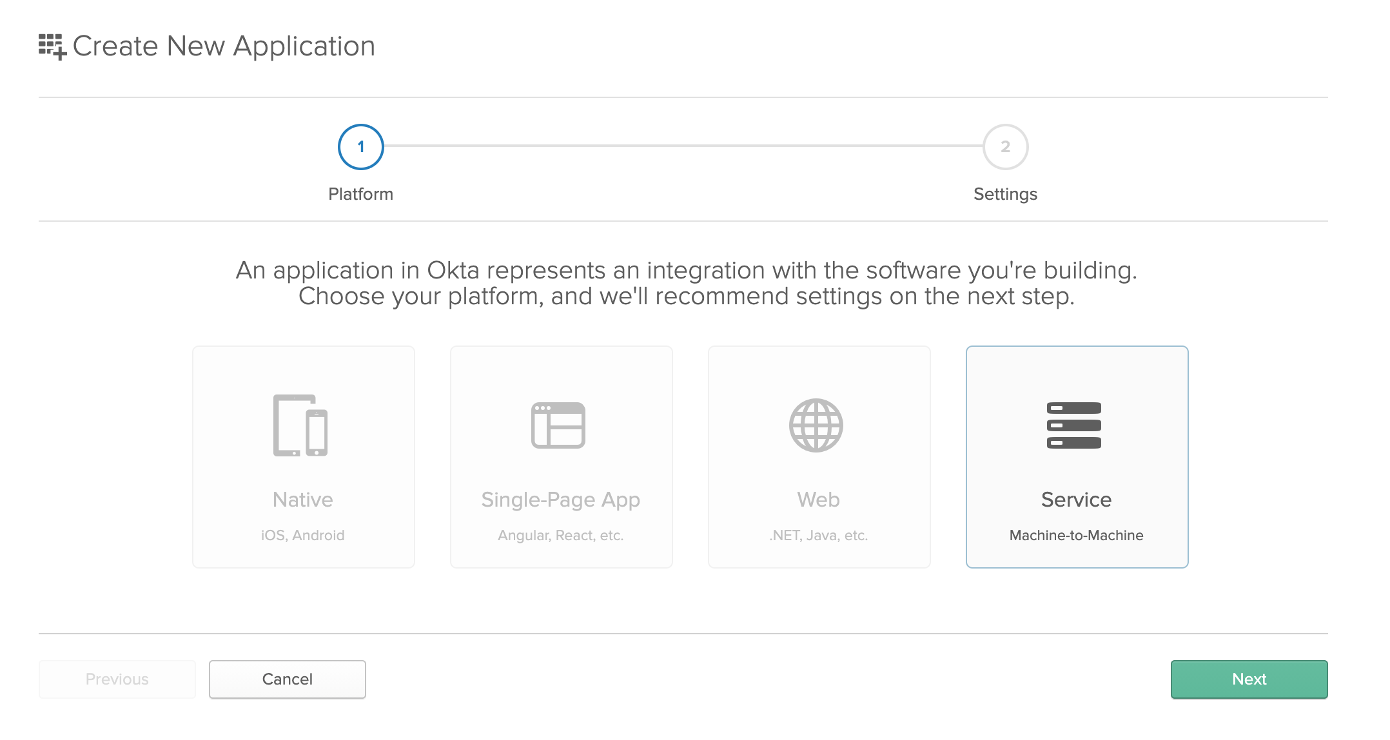Click the Create New Application grid icon
Screen dimensions: 1390x740
coord(52,47)
